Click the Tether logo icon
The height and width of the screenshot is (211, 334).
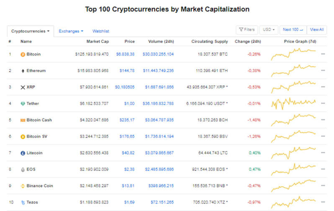pos(23,104)
